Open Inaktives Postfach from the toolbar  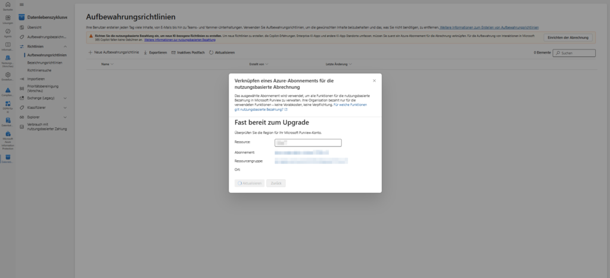[x=188, y=53]
